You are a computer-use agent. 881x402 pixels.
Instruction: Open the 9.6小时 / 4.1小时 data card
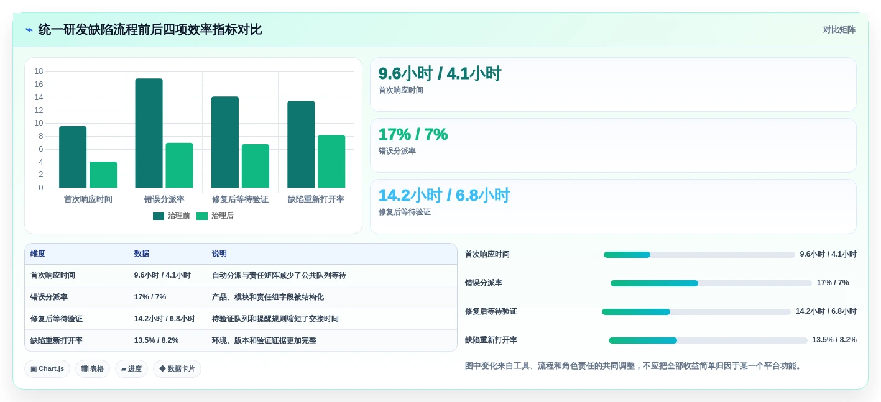click(613, 85)
